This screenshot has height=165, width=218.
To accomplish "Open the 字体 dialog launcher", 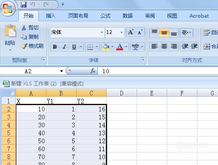I will point(143,59).
